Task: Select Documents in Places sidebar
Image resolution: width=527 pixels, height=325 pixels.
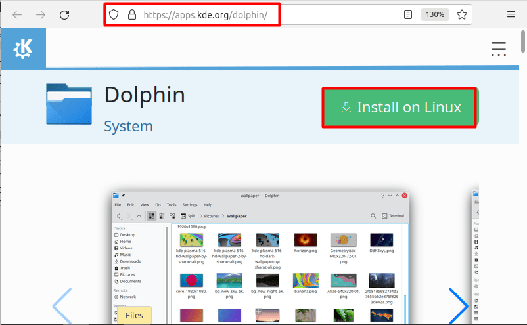Action: [127, 282]
